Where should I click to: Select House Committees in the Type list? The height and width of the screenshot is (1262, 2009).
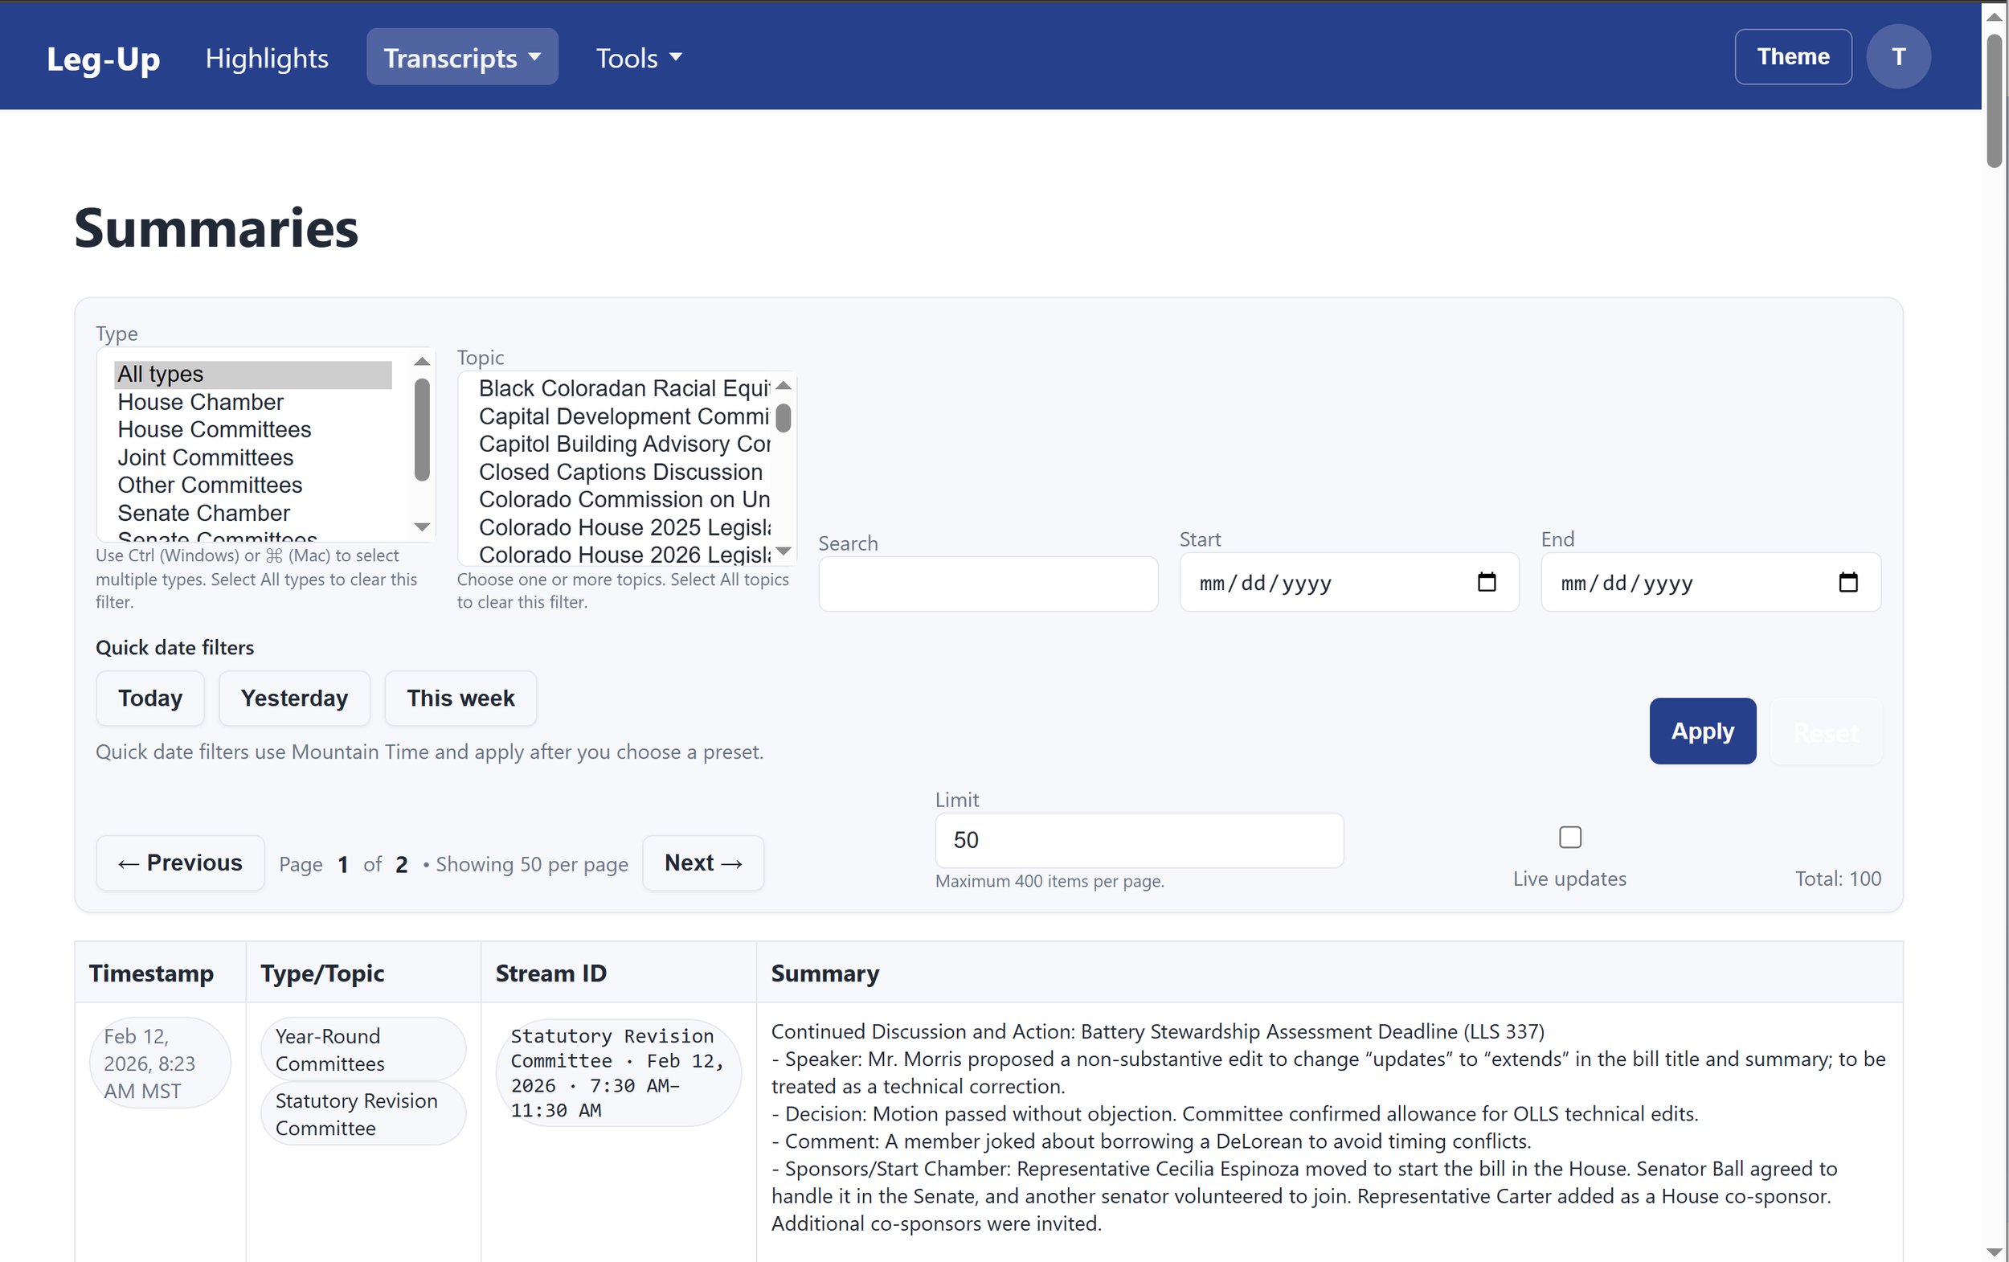pyautogui.click(x=215, y=430)
